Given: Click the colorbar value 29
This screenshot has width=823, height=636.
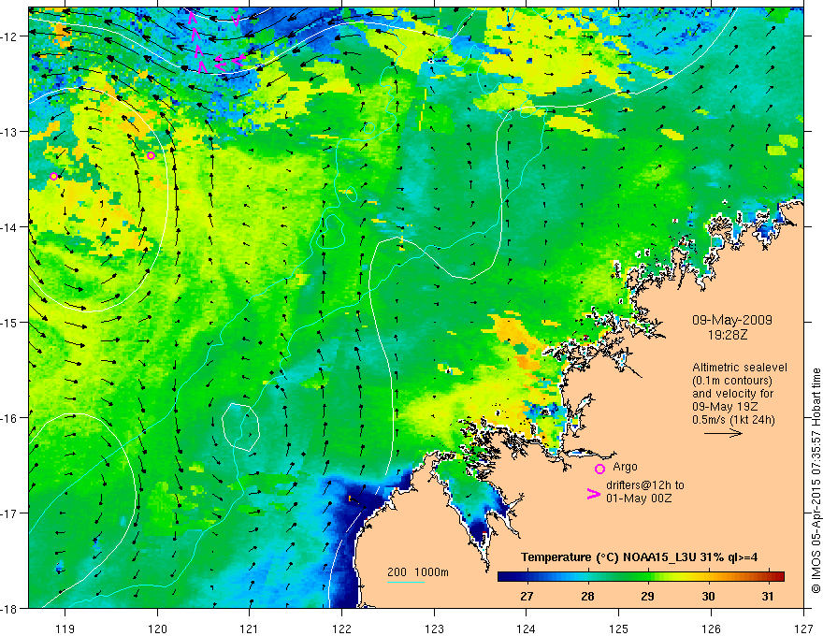Looking at the screenshot, I should tap(648, 596).
